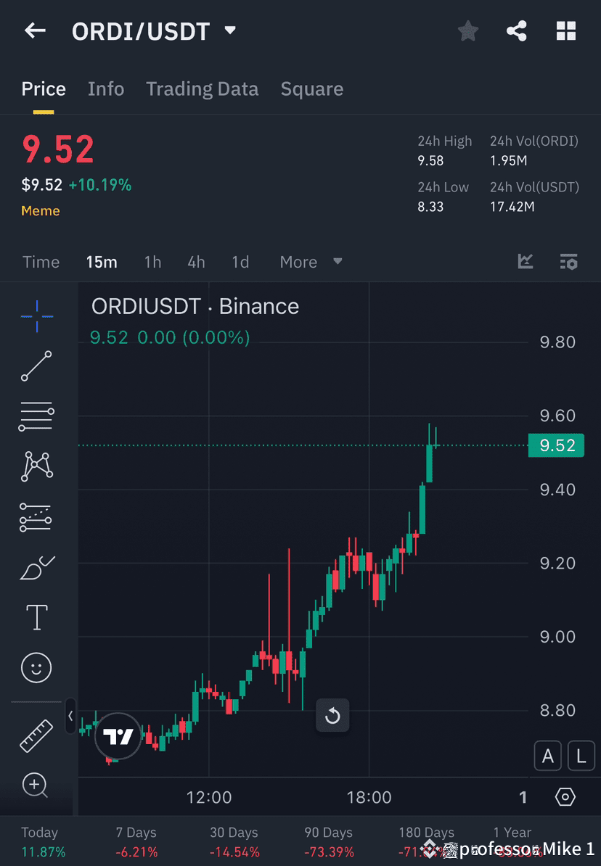Open the Info tab
The image size is (601, 866).
[x=106, y=88]
